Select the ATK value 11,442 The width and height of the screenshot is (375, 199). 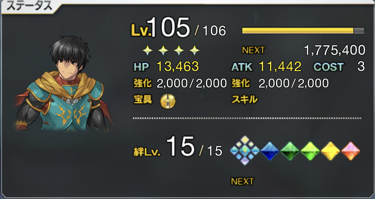tap(280, 67)
